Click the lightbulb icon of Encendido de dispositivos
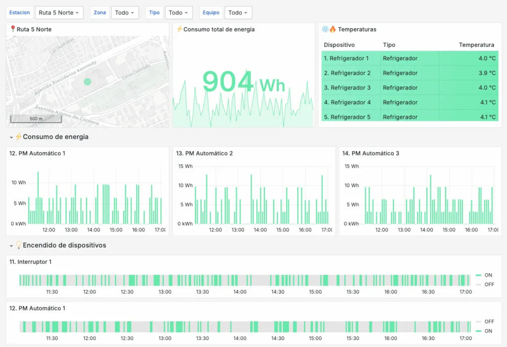This screenshot has height=347, width=507. [x=19, y=245]
